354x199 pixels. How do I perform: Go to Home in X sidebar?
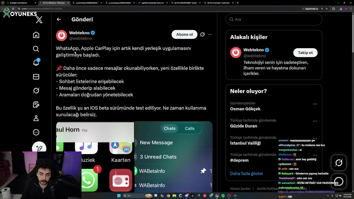(x=36, y=35)
